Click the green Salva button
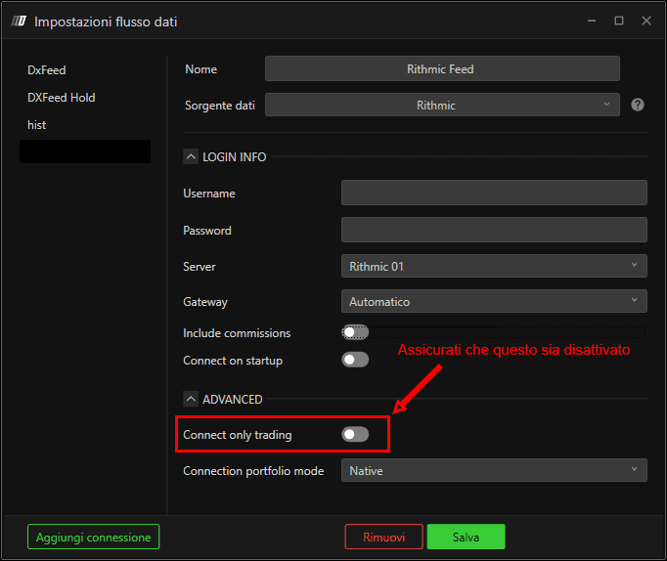The height and width of the screenshot is (561, 667). coord(467,537)
